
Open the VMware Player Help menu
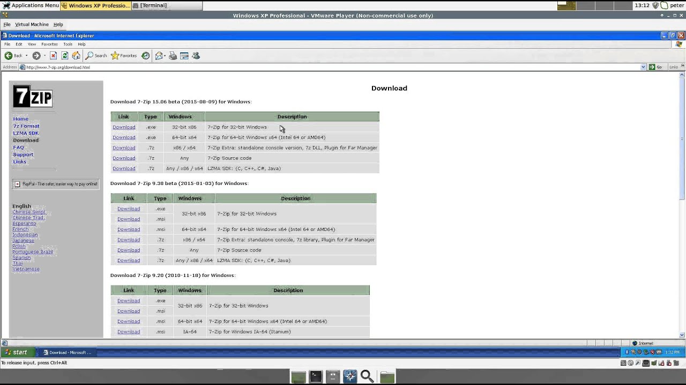58,25
